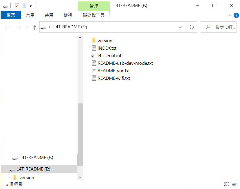Click the Properties checkmark quick access icon
This screenshot has height=189, width=240.
click(x=17, y=6)
